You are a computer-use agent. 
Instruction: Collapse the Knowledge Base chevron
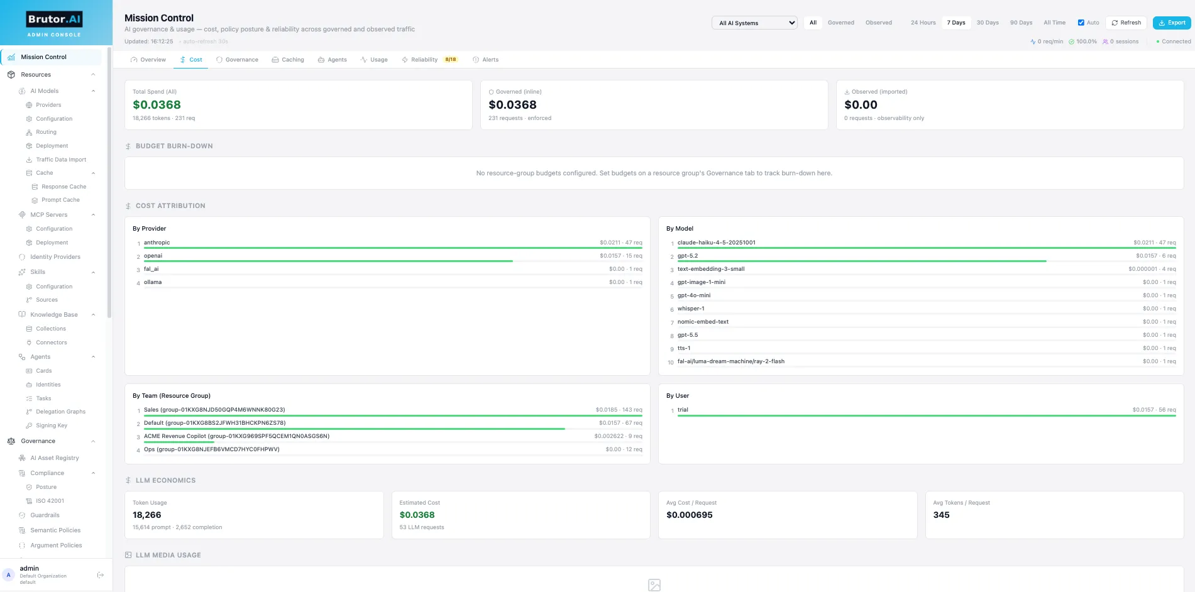pos(93,315)
